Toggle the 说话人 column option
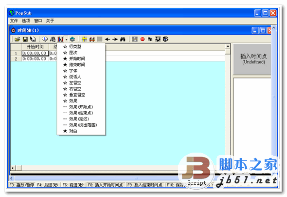 [x=81, y=77]
